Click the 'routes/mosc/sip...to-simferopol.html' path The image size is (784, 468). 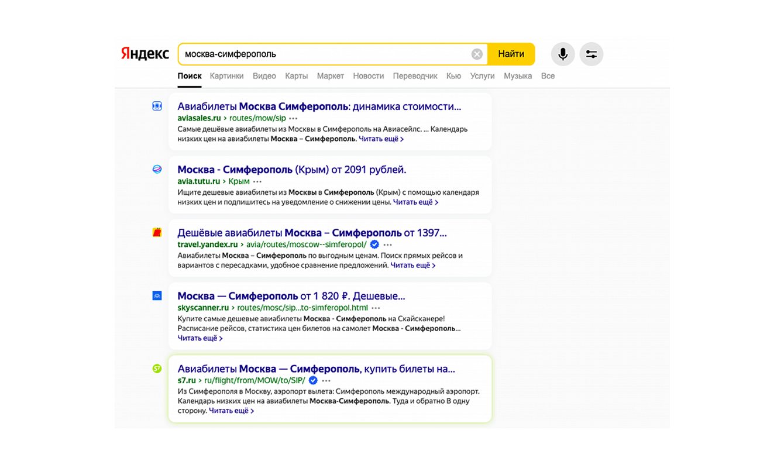click(x=302, y=308)
